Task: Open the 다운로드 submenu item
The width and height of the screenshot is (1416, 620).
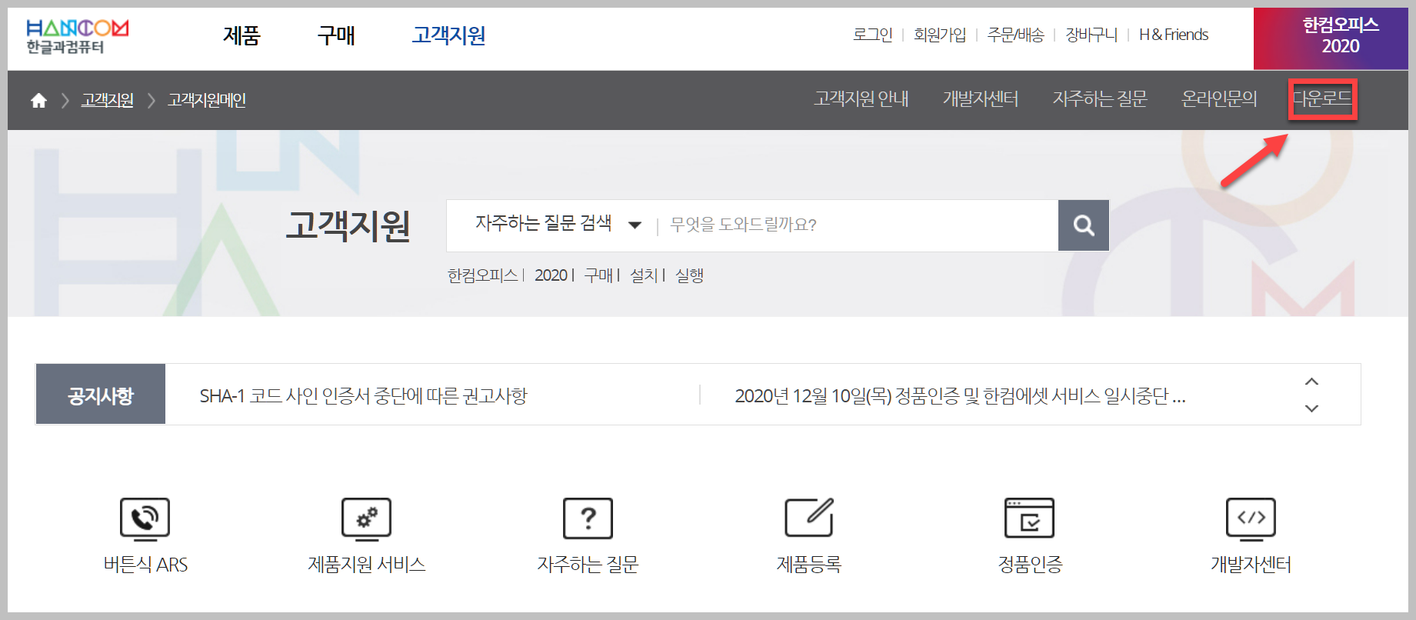Action: [1322, 98]
